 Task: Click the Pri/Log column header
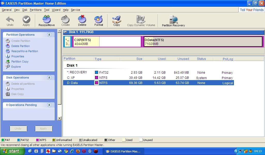[224, 59]
